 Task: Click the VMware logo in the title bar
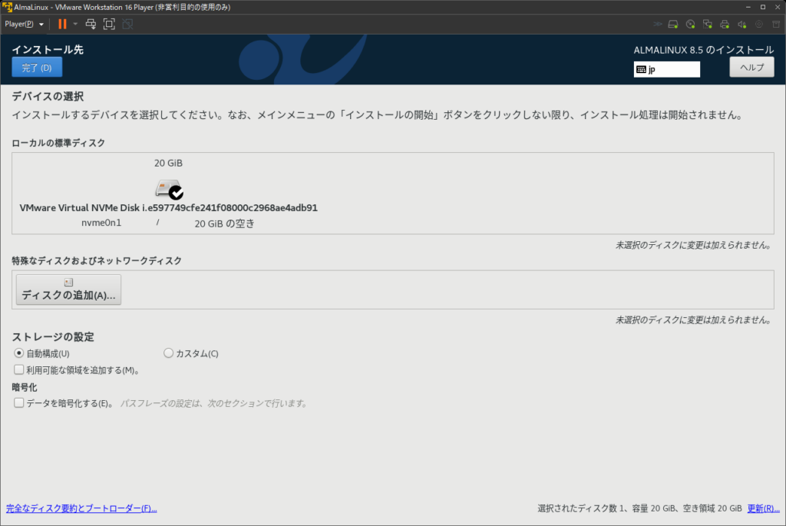(x=7, y=7)
